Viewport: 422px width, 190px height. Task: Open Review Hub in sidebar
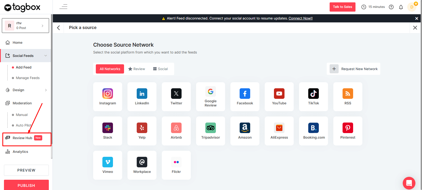(22, 138)
